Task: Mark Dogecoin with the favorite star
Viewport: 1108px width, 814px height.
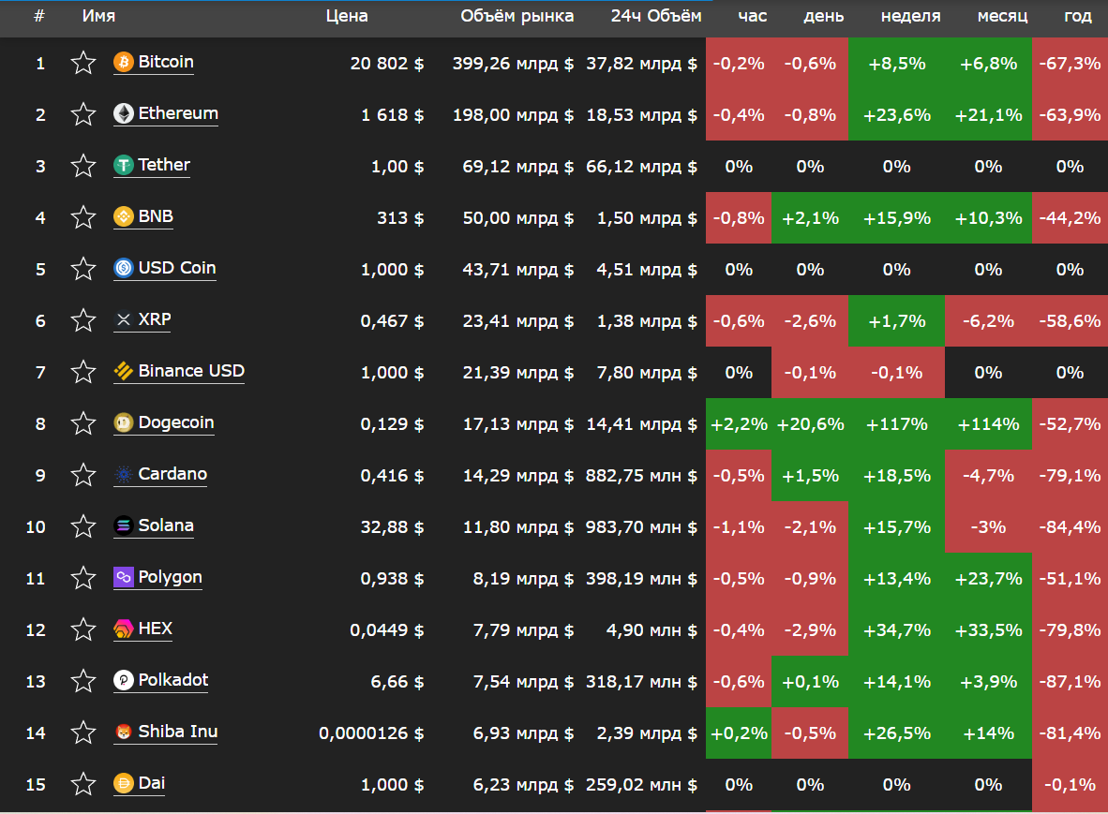Action: pyautogui.click(x=83, y=423)
